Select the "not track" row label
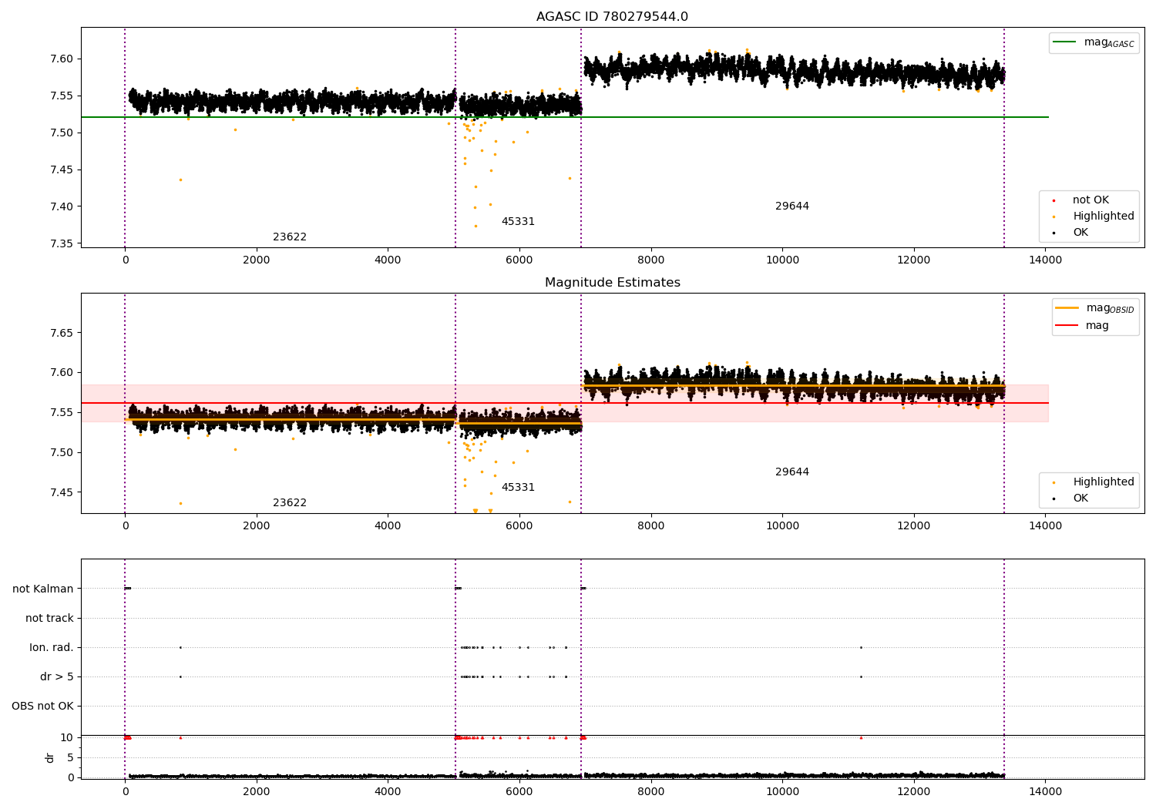 [49, 618]
